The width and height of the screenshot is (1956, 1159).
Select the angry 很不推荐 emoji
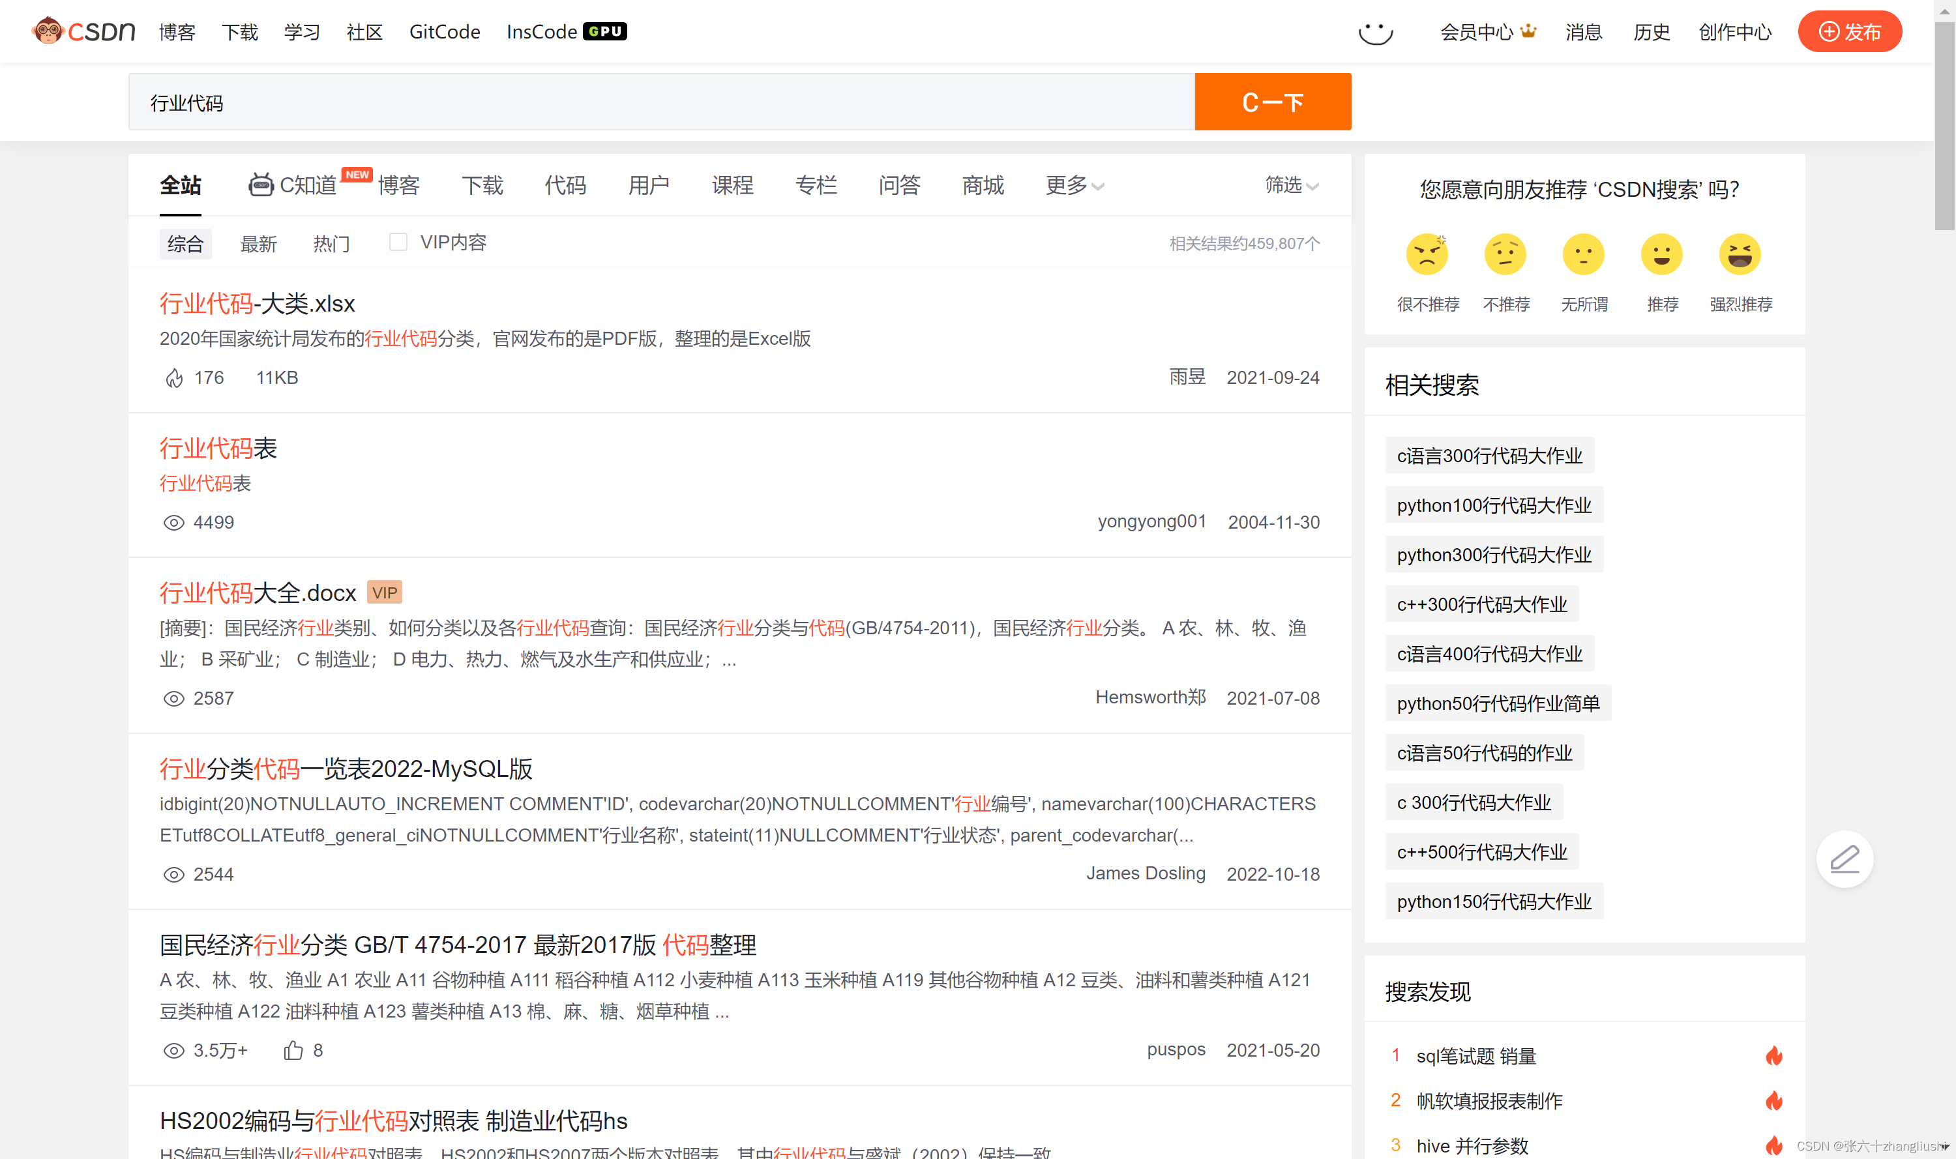point(1427,255)
